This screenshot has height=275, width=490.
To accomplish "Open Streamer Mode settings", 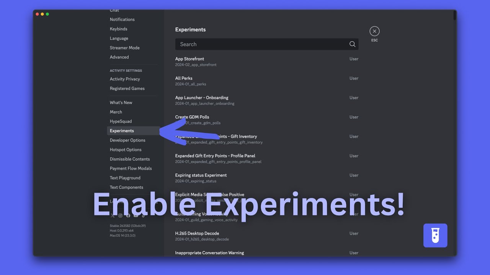I will [124, 48].
